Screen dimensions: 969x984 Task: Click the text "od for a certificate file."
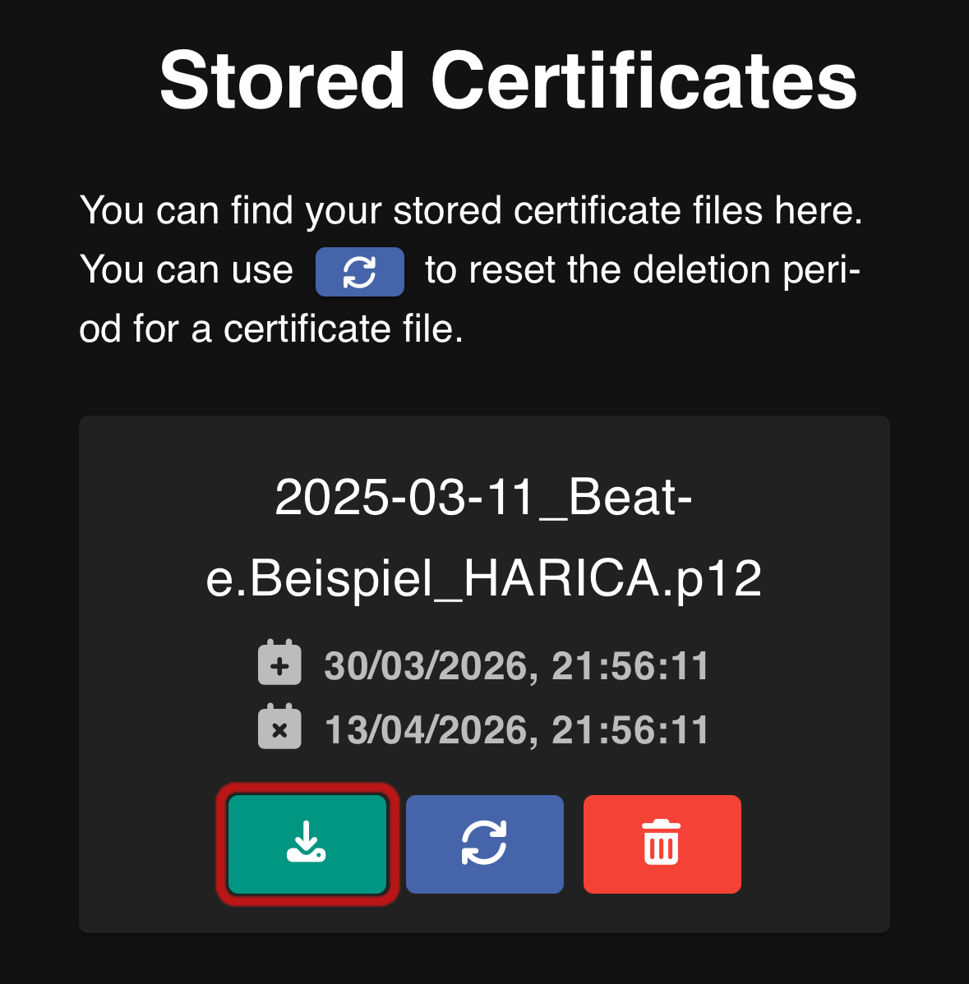click(271, 329)
